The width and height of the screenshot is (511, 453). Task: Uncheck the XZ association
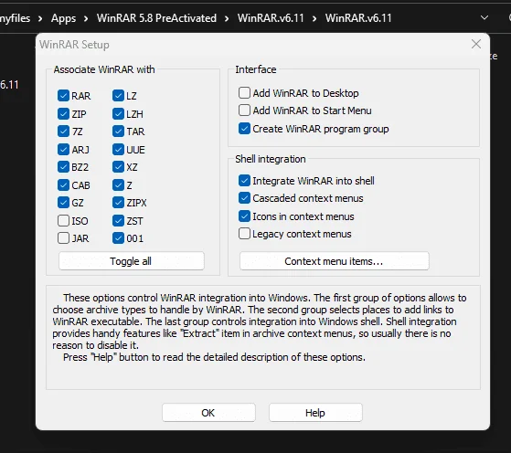pos(118,167)
